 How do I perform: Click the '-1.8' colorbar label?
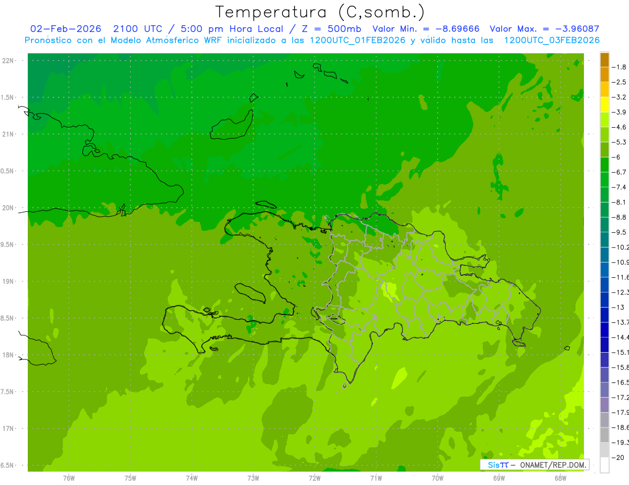point(619,67)
